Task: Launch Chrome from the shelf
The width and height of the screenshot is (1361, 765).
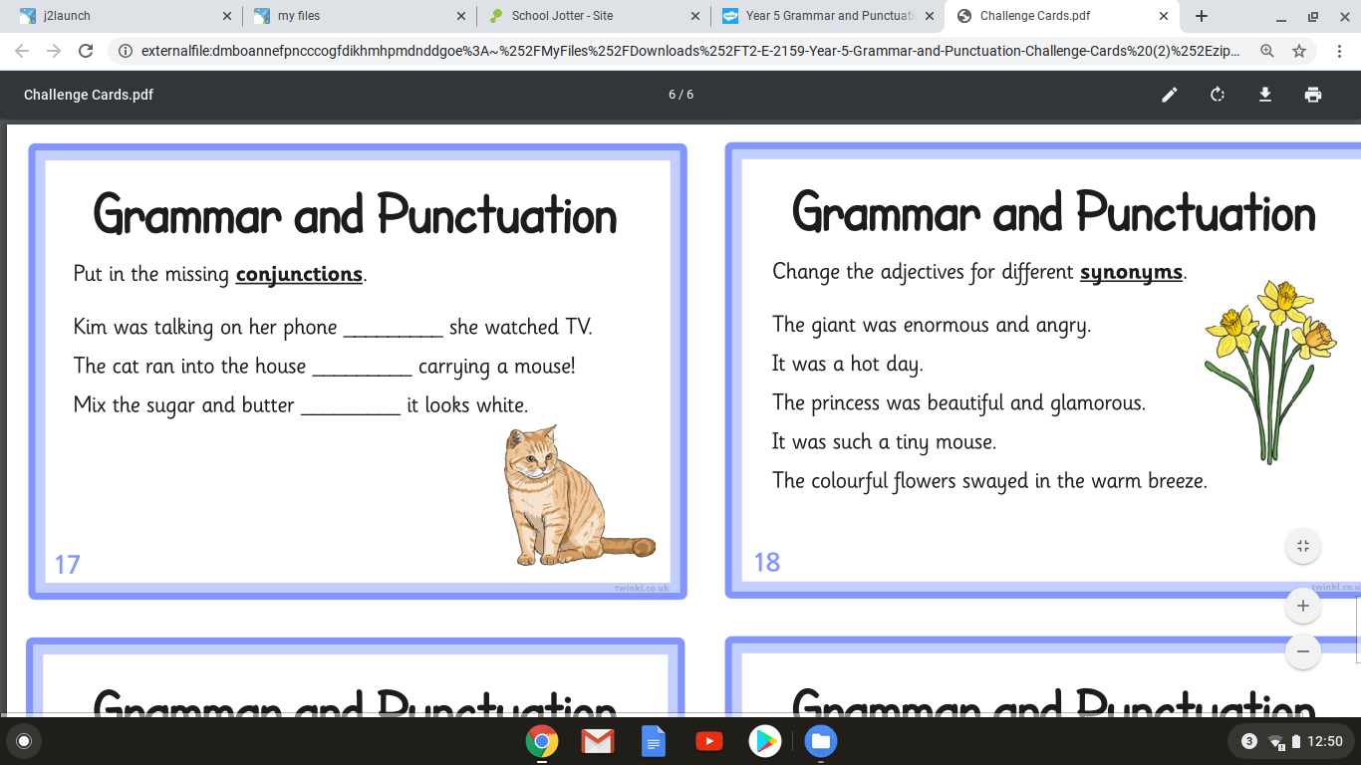Action: coord(541,741)
